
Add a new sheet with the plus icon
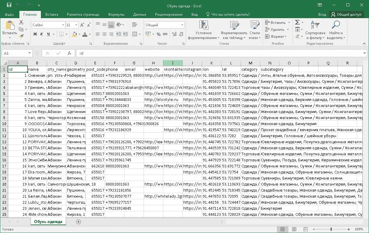tap(78, 222)
